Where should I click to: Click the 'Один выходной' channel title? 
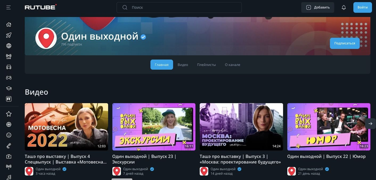click(100, 36)
